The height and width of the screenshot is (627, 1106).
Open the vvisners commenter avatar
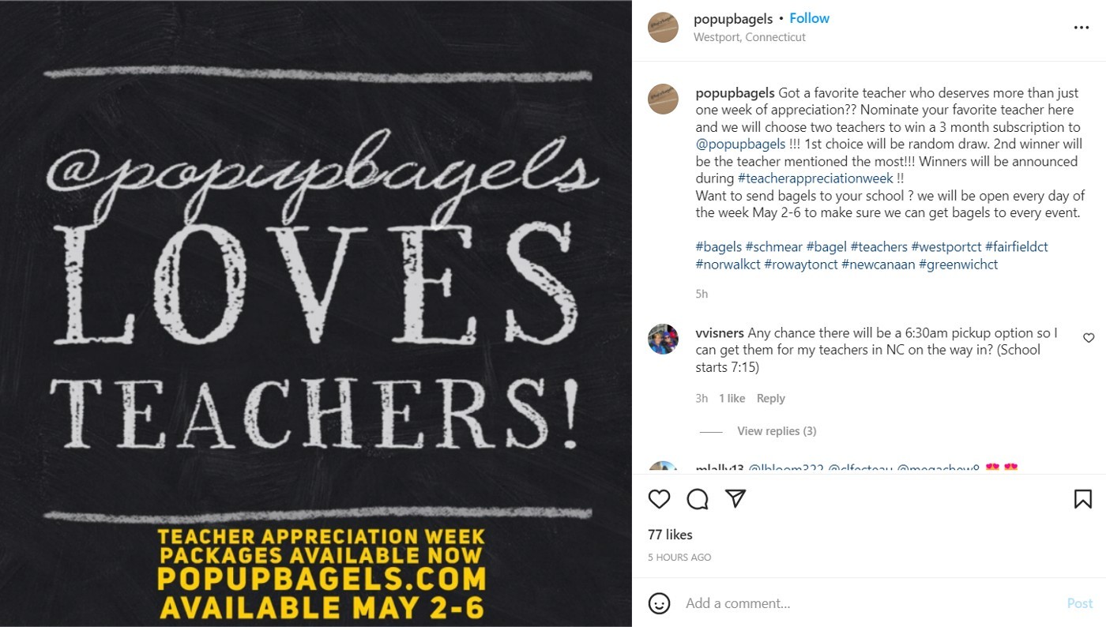point(663,339)
